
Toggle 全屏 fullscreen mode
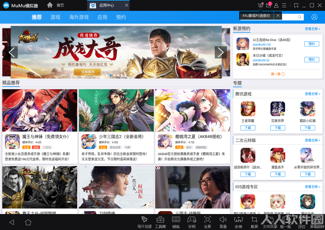click(207, 222)
